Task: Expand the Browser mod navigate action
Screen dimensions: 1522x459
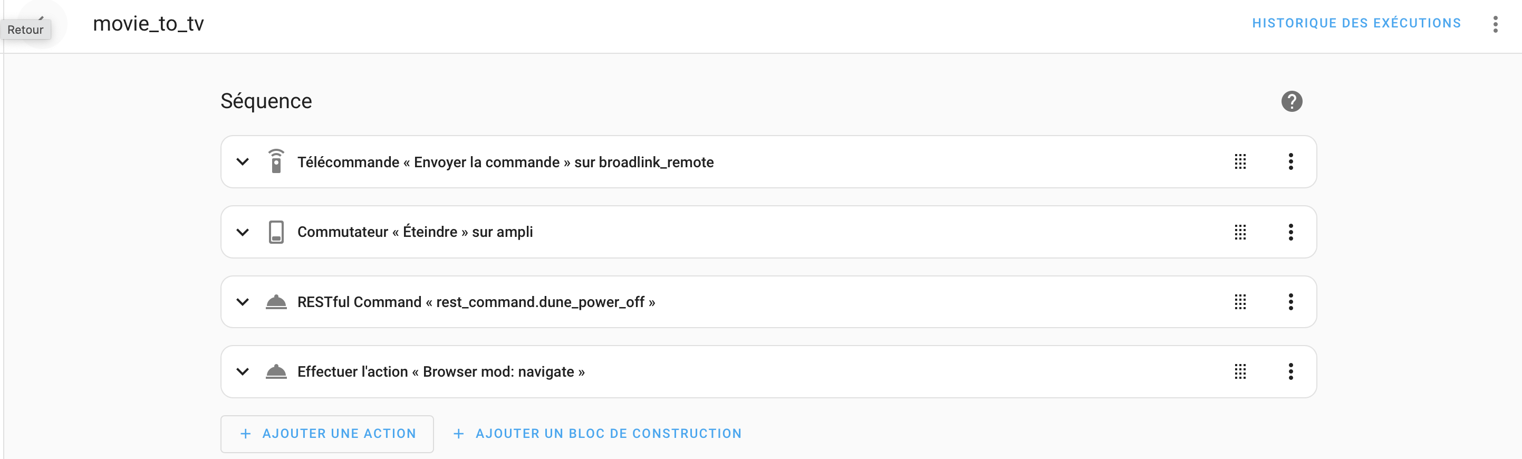Action: [242, 371]
